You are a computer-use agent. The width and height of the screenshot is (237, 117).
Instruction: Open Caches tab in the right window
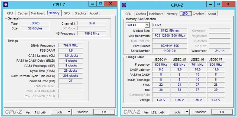tap(141, 14)
